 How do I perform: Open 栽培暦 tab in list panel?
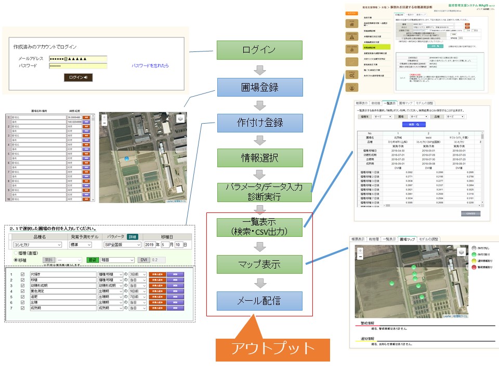point(376,103)
